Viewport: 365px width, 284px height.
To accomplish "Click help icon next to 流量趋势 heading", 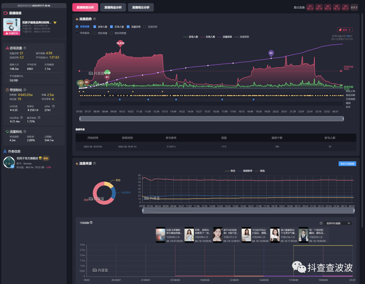I will [x=94, y=19].
